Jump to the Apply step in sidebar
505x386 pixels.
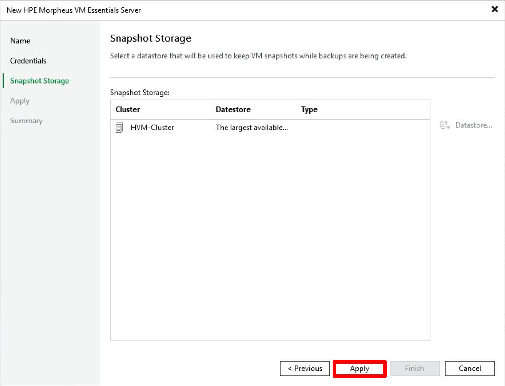[20, 101]
